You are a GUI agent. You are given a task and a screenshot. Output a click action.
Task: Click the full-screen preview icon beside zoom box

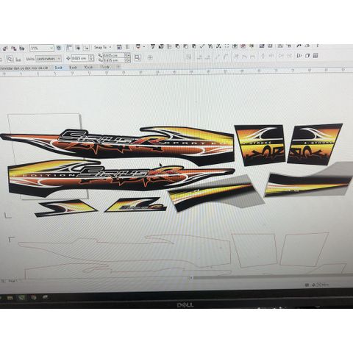59,48
